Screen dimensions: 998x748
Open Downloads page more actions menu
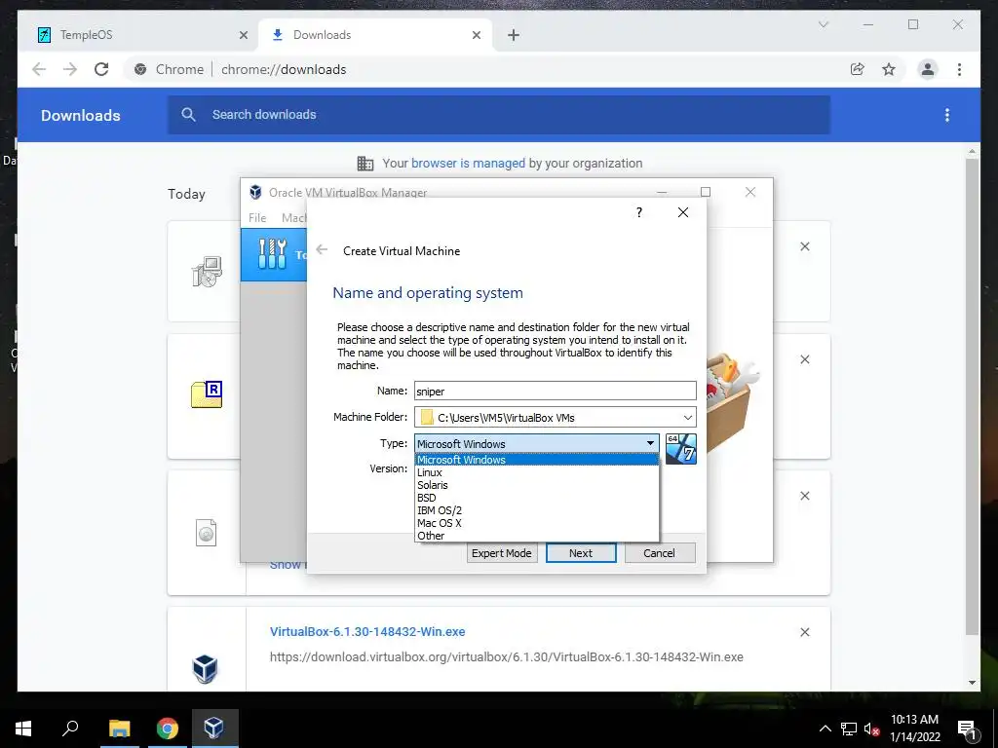(947, 115)
